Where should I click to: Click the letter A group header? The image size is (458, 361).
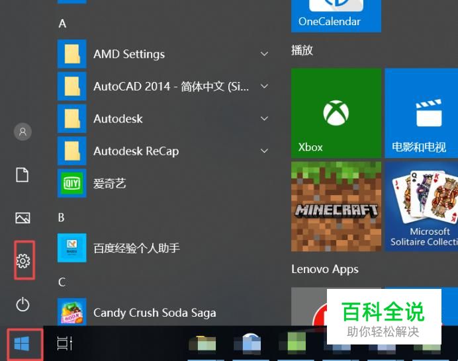[62, 24]
